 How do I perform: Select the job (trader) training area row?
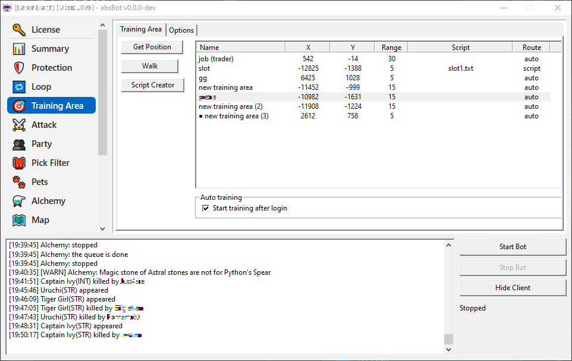point(373,59)
